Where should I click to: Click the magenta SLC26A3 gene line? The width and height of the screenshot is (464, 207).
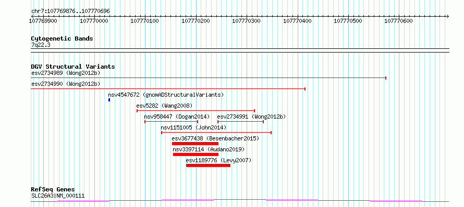pos(240,201)
